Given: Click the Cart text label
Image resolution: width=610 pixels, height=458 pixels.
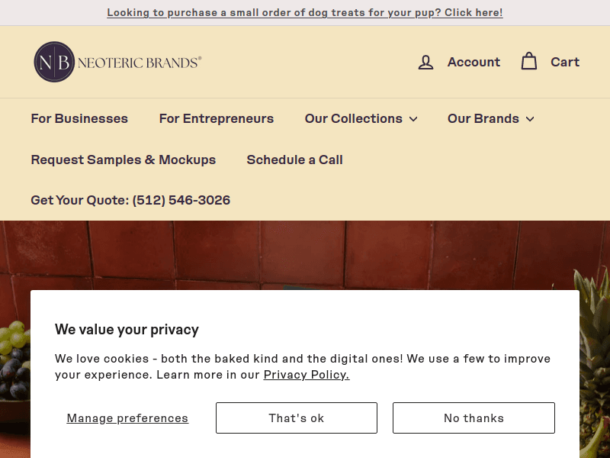Looking at the screenshot, I should click(x=565, y=62).
